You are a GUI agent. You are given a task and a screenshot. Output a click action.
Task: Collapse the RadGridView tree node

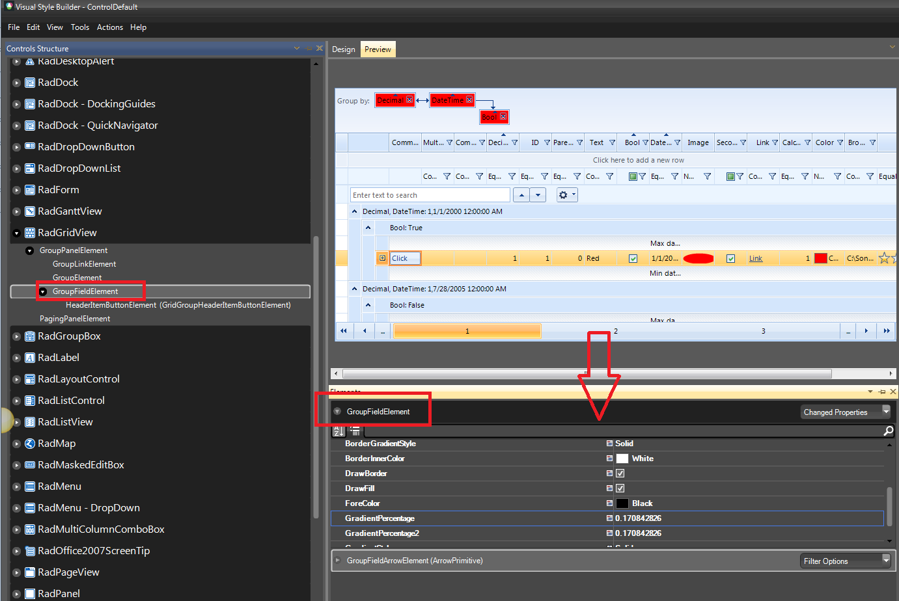[17, 233]
